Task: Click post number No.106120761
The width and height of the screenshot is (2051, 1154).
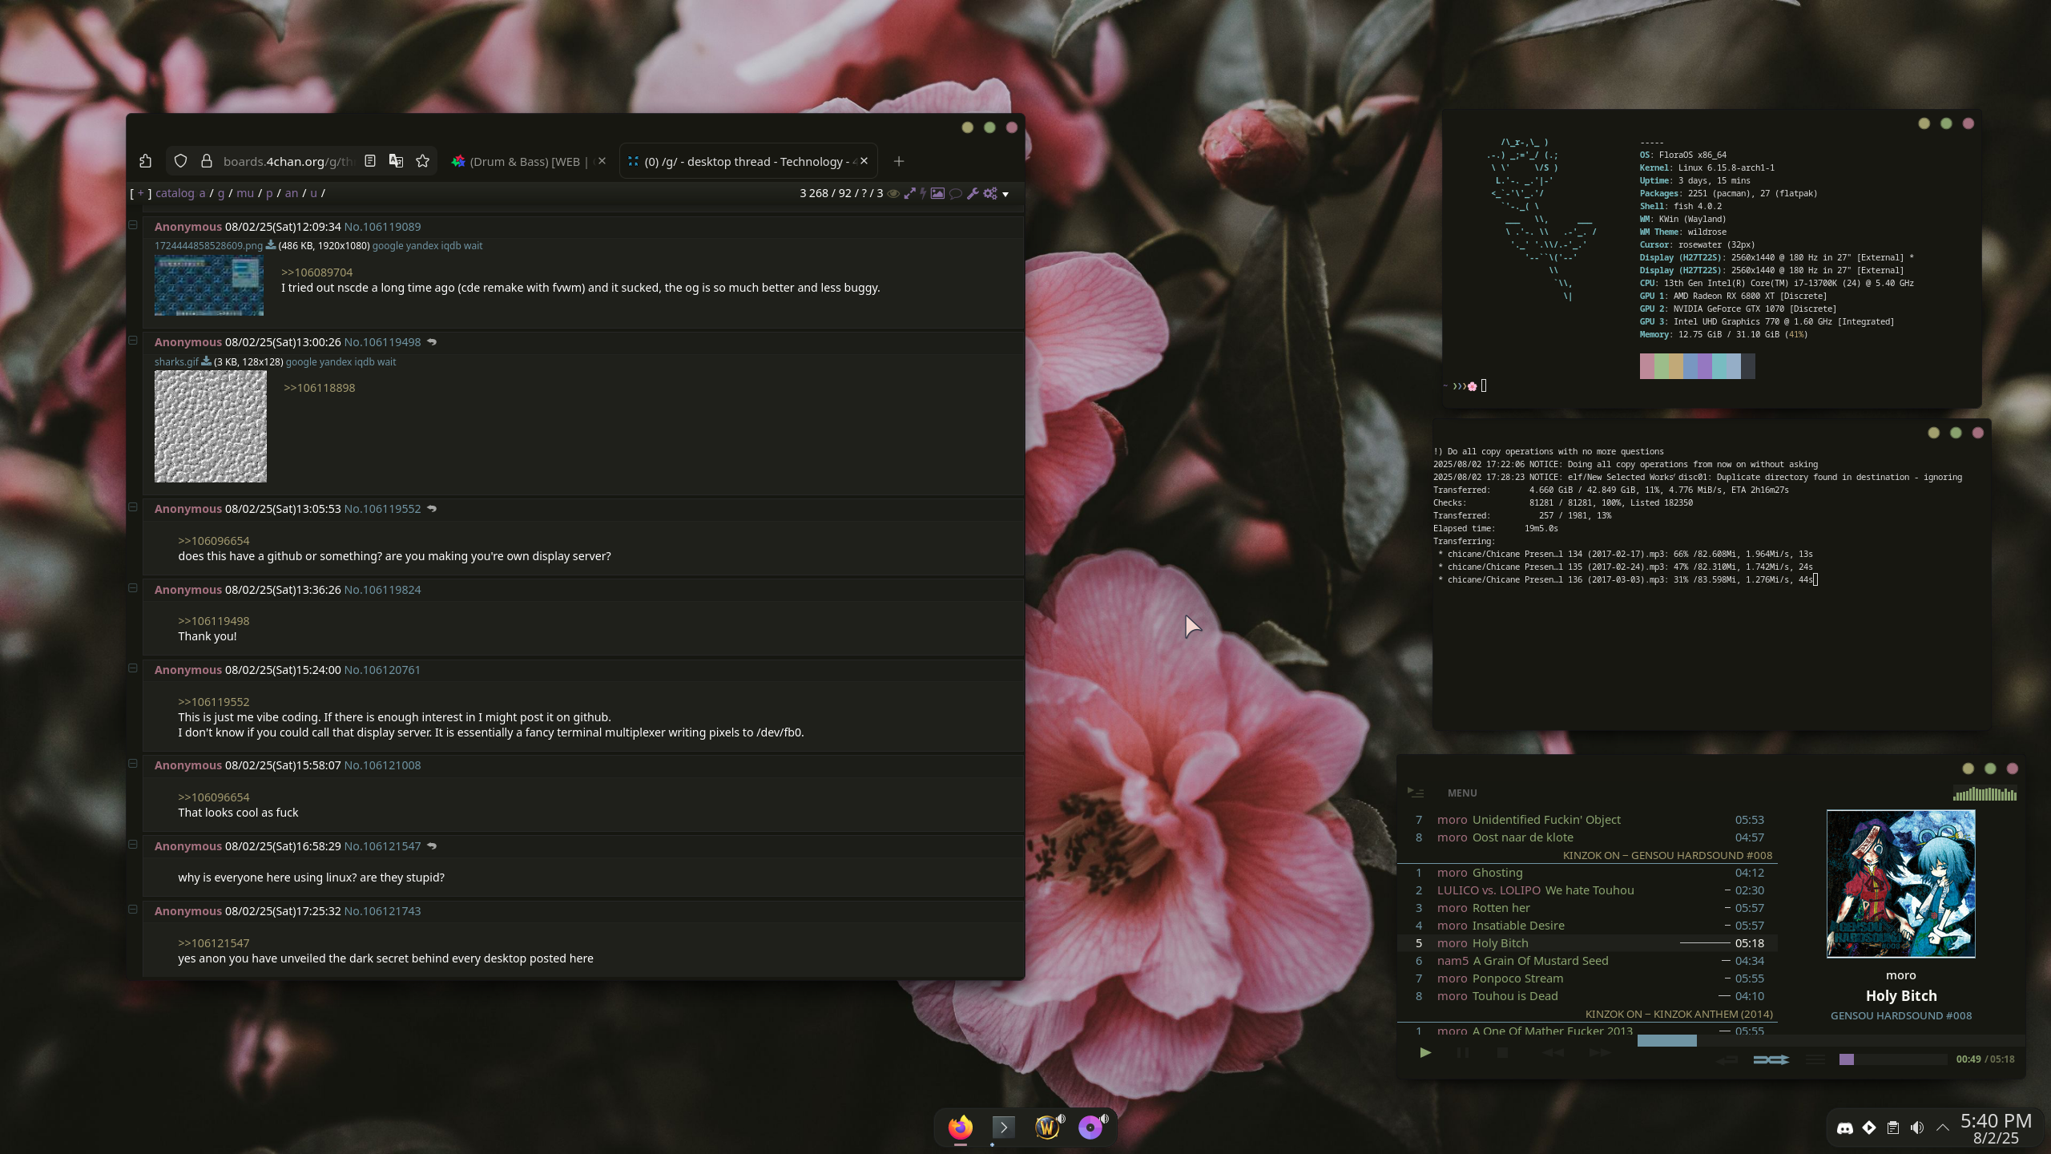Action: [x=382, y=670]
